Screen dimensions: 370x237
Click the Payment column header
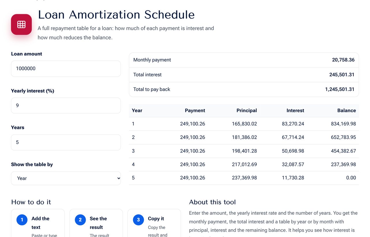pos(195,110)
